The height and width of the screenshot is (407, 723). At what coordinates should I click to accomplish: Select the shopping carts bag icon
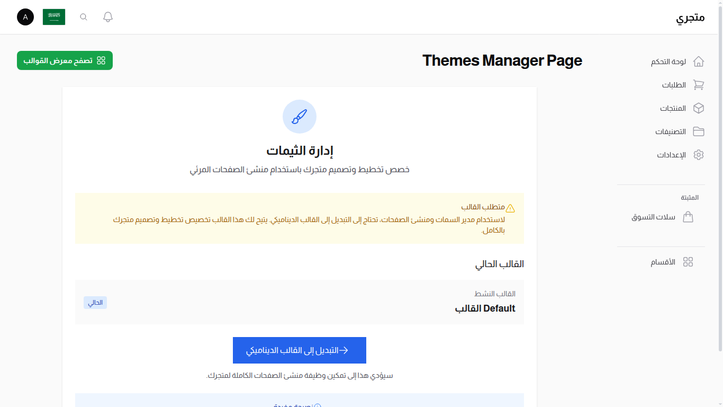689,217
